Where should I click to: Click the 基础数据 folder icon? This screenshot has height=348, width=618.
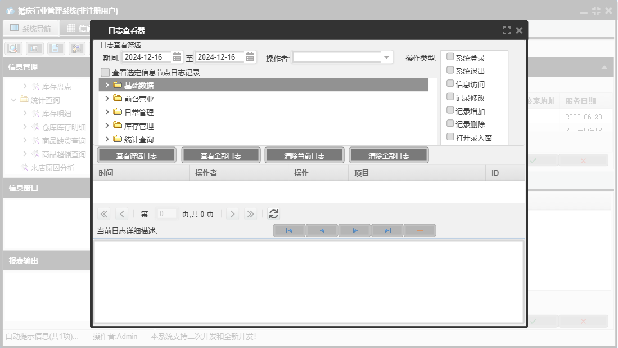118,84
